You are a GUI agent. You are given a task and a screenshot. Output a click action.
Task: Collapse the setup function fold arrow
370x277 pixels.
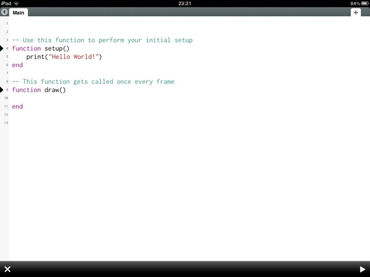2,48
